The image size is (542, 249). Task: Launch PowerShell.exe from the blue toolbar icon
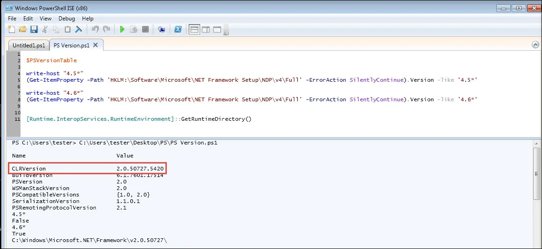(178, 30)
